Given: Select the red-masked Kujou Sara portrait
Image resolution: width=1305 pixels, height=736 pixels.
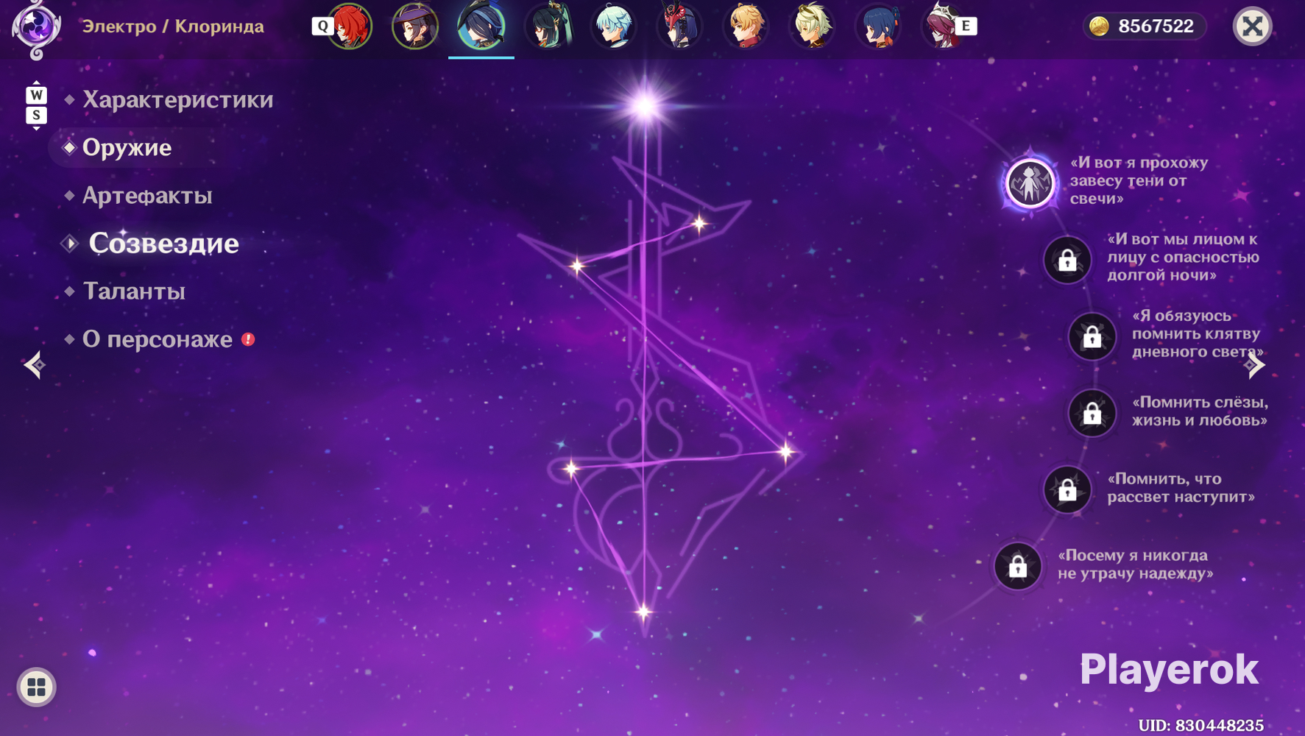Looking at the screenshot, I should tap(680, 26).
